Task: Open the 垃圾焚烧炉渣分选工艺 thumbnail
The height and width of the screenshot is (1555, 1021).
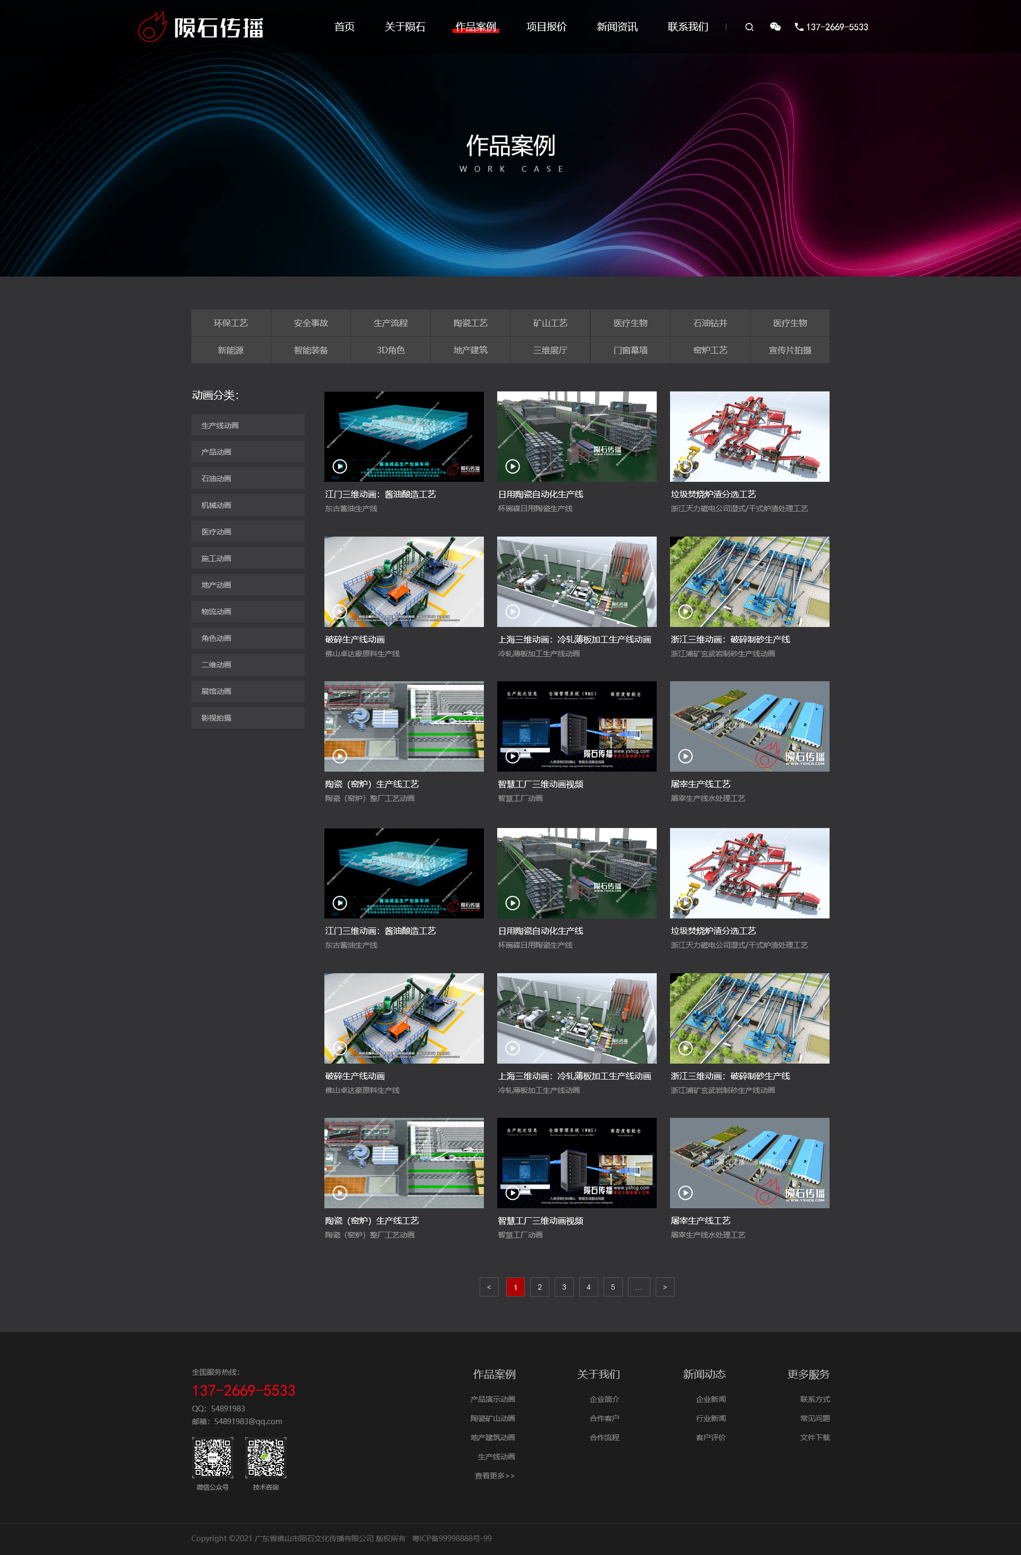Action: [x=749, y=437]
